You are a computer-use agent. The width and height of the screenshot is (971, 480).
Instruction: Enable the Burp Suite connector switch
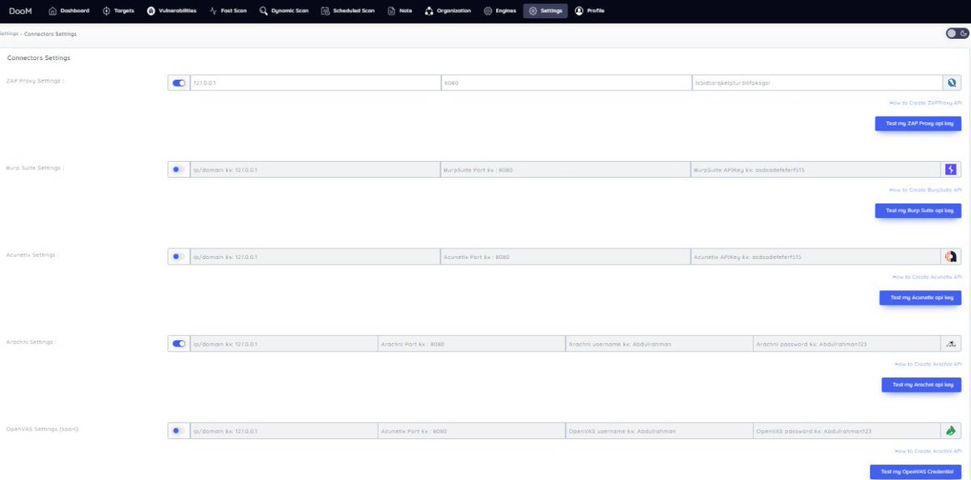[179, 170]
